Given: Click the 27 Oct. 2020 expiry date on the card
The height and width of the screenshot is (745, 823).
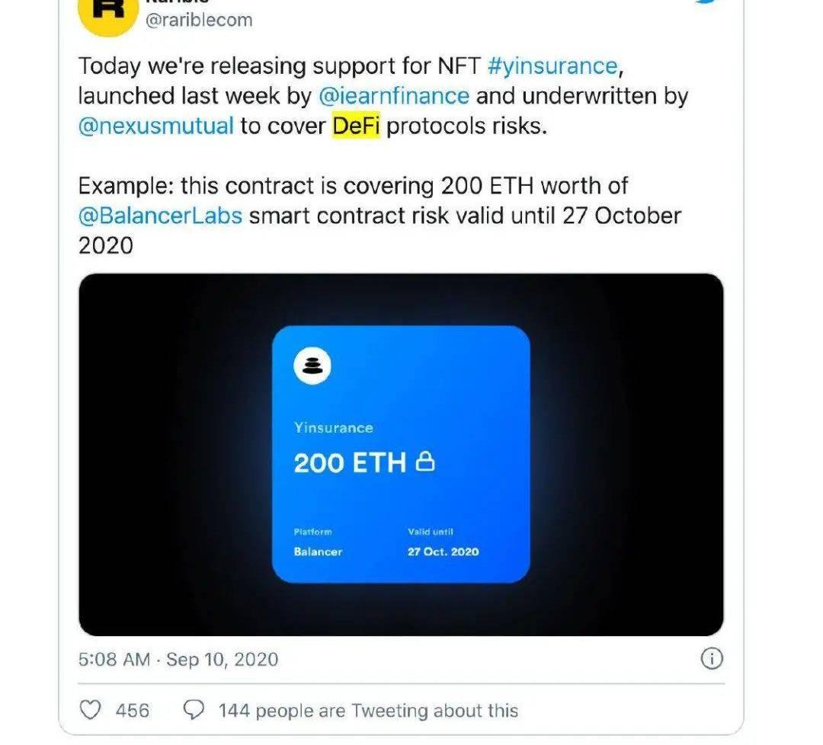Looking at the screenshot, I should (443, 552).
